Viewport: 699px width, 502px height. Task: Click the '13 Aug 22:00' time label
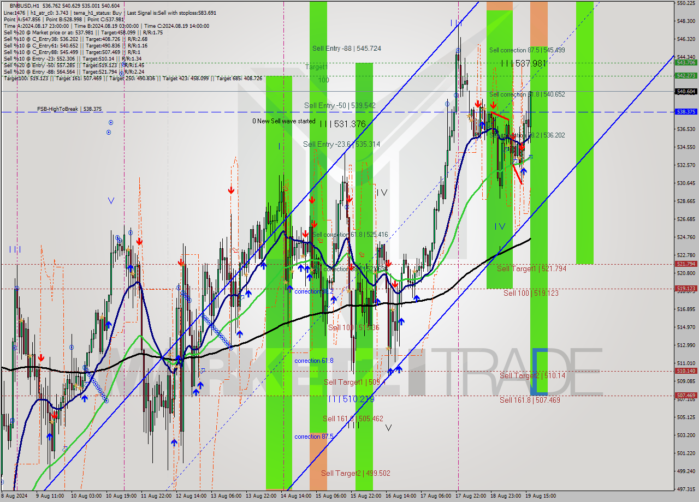pos(260,496)
